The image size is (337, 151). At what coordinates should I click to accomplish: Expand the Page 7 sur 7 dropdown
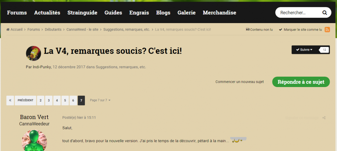tap(100, 100)
